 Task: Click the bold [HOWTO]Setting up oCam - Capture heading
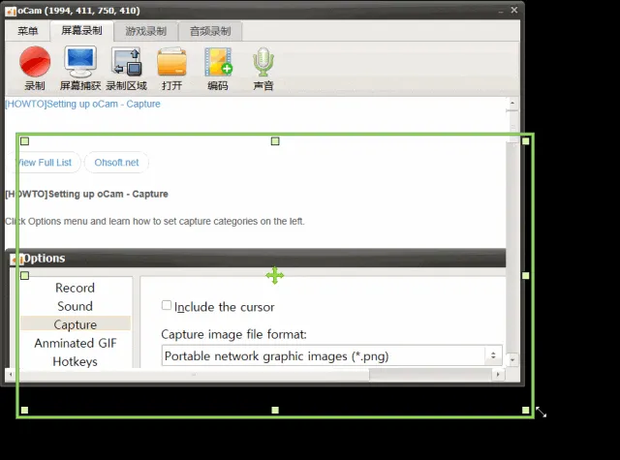pos(86,194)
